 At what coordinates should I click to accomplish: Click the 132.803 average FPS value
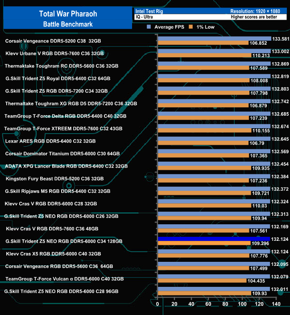280,89
